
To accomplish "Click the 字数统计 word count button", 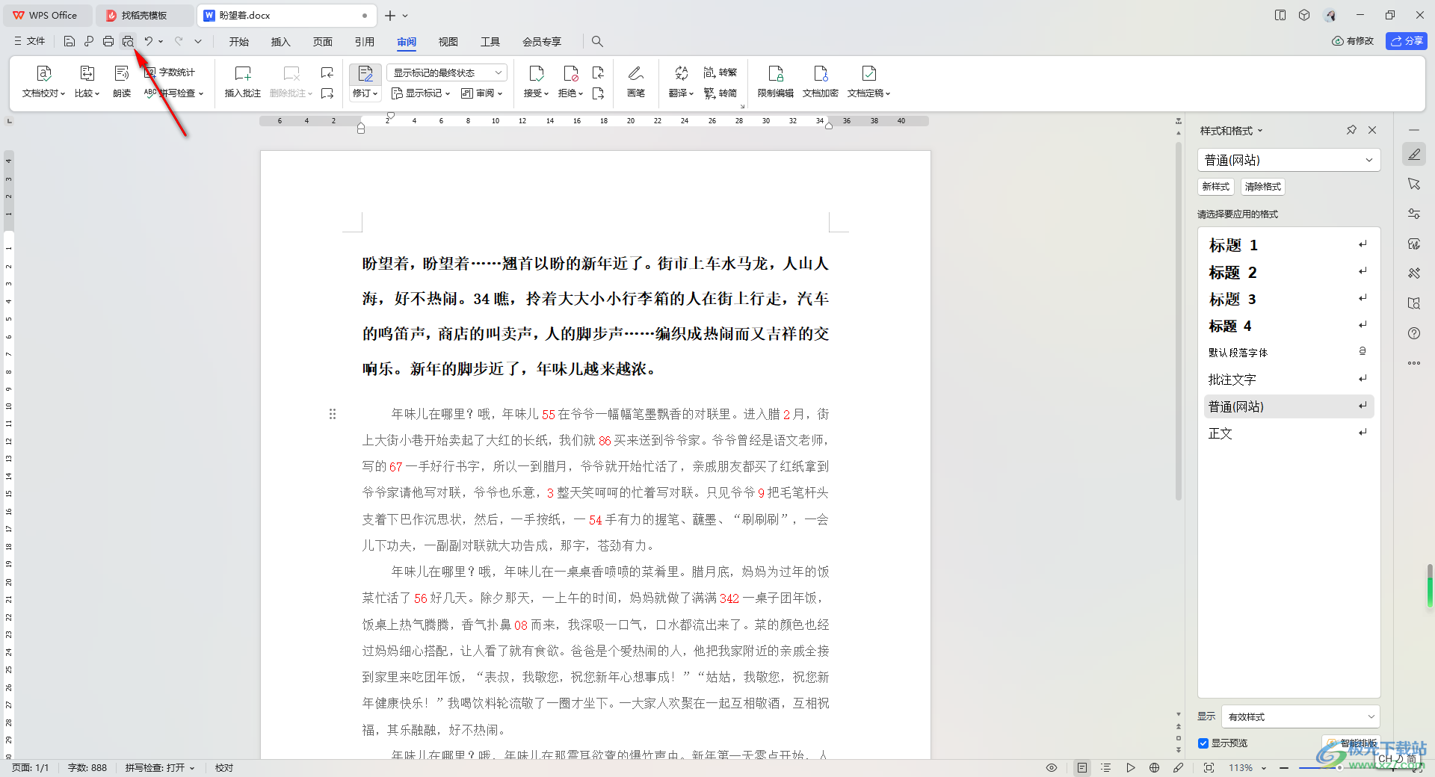I will tap(170, 72).
